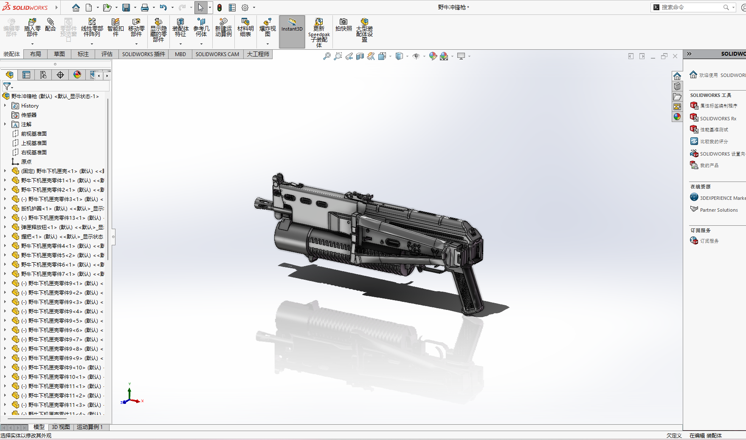Click the Home icon in the title toolbar
The width and height of the screenshot is (746, 440).
(x=76, y=8)
